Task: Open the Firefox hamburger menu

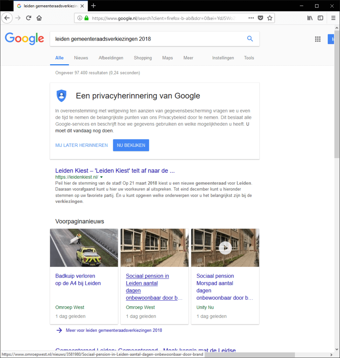Action: click(x=333, y=18)
